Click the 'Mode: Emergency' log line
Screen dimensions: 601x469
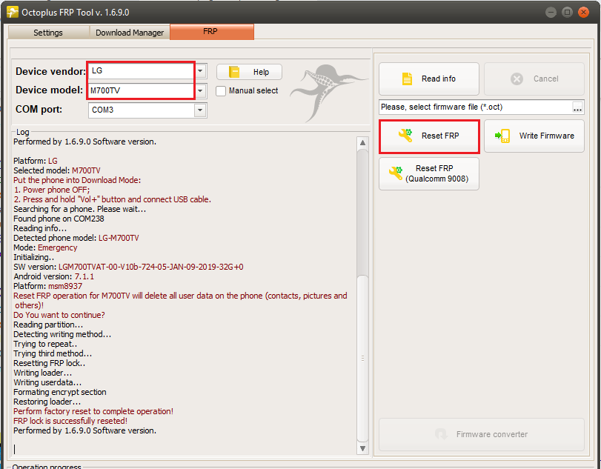click(45, 247)
